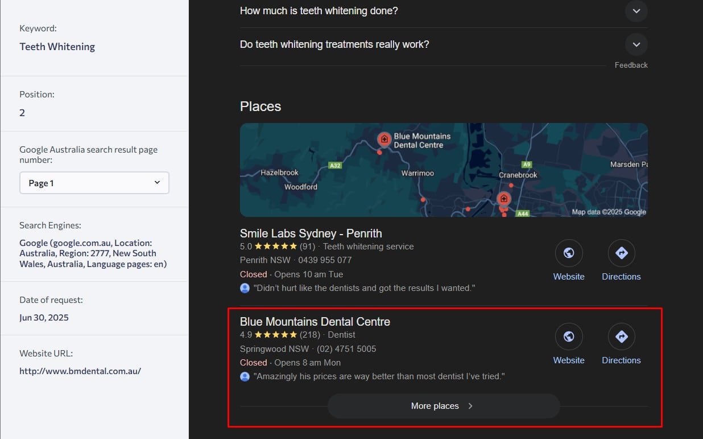Click Blue Mountains Dental Centre map pin
The width and height of the screenshot is (703, 439).
(384, 139)
